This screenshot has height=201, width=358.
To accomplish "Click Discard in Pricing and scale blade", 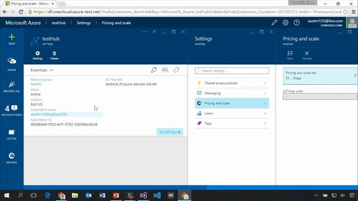I will pyautogui.click(x=307, y=55).
